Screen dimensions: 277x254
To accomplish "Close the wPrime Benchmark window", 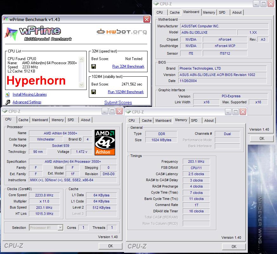I will tap(147, 19).
